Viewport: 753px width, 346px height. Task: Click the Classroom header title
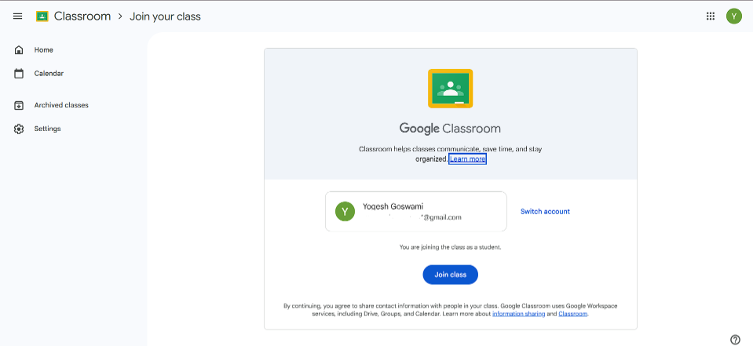click(x=82, y=16)
